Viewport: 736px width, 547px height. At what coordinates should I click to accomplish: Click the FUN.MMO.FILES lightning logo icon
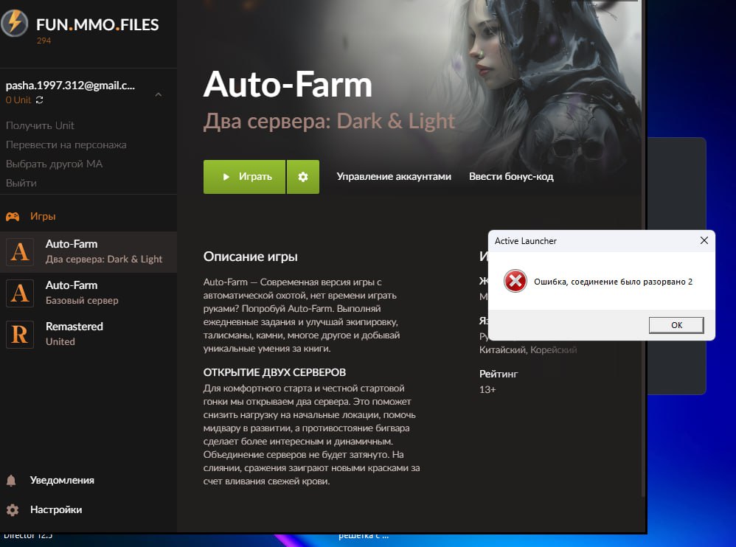14,24
